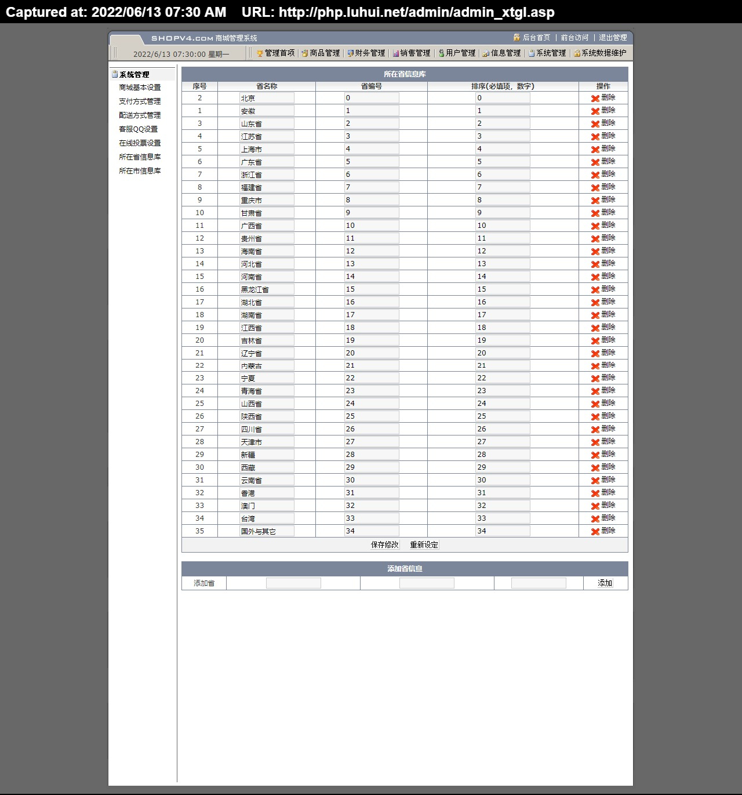This screenshot has width=742, height=795.
Task: Open 商城基本设置 in sidebar
Action: pyautogui.click(x=140, y=88)
